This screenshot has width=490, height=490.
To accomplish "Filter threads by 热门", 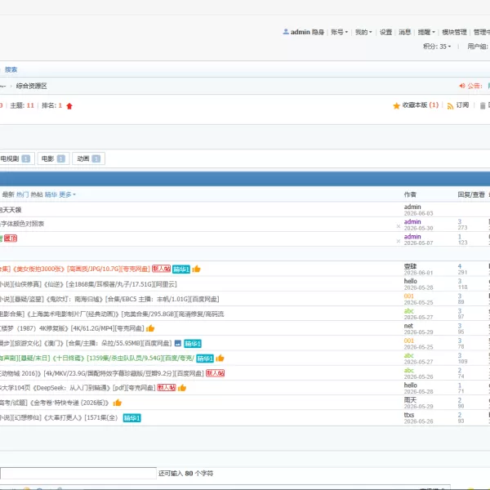I will coord(22,194).
